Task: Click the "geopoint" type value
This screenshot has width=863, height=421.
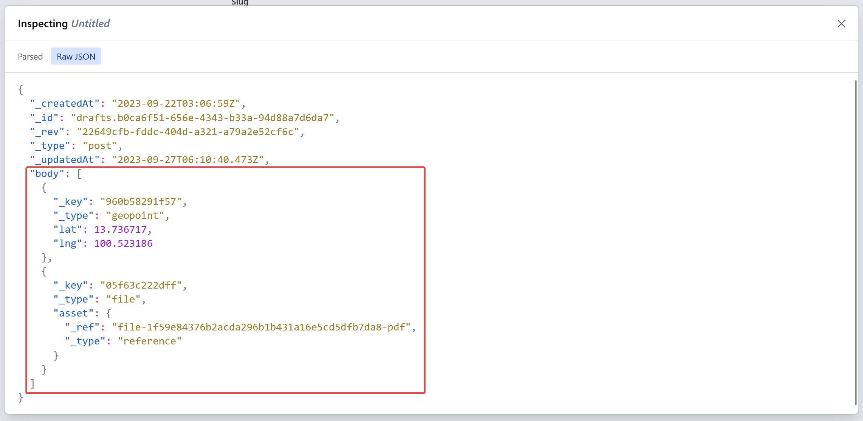Action: point(135,216)
